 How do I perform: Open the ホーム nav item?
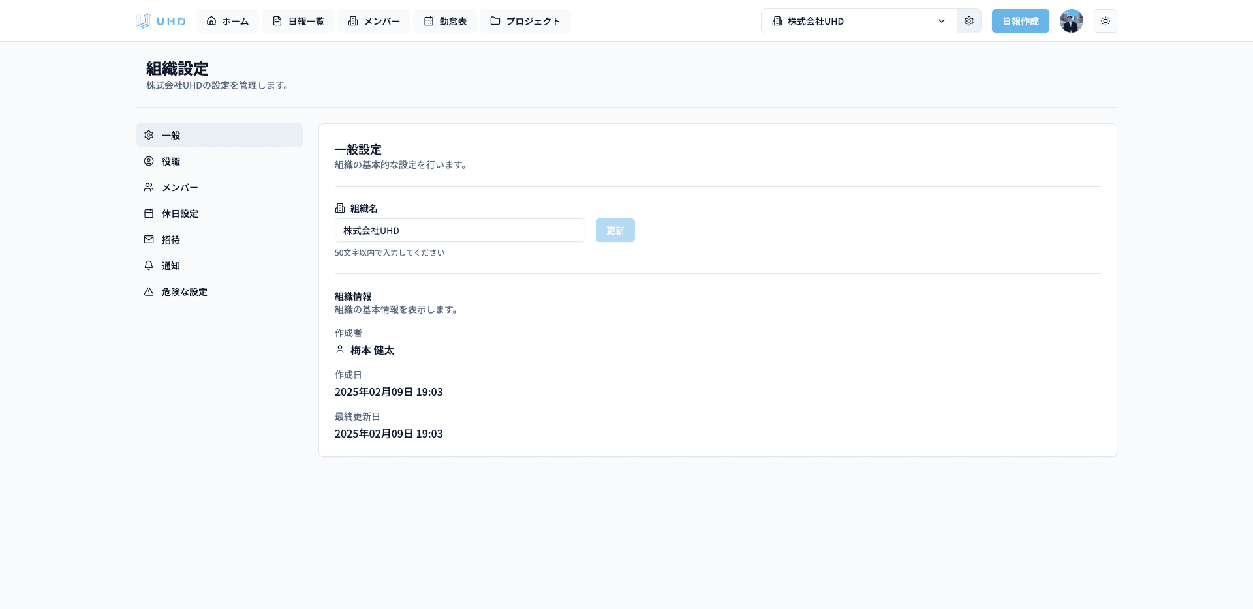227,21
